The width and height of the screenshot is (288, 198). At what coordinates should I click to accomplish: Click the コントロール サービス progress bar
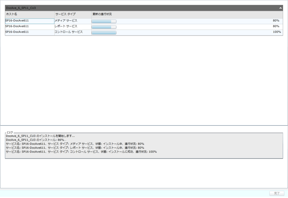coord(104,33)
